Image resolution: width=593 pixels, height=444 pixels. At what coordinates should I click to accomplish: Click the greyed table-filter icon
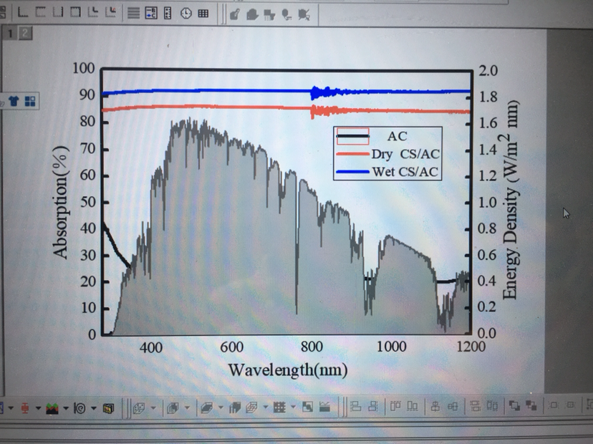(269, 15)
